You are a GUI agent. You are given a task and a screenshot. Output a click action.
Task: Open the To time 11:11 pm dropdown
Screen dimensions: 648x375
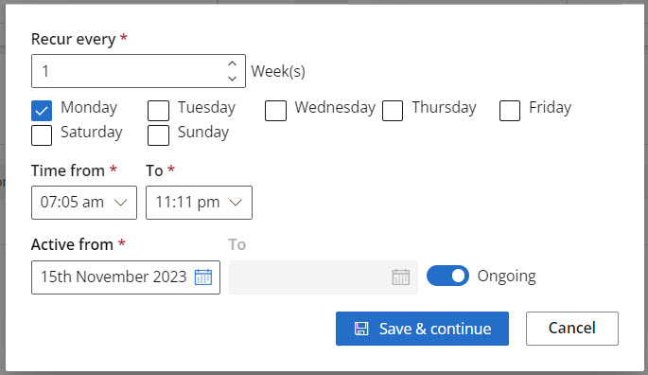(x=199, y=203)
